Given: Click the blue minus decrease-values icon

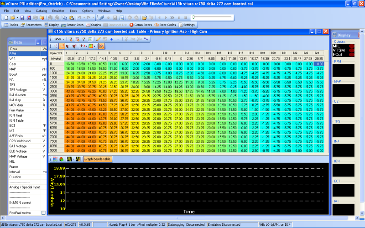Looking at the screenshot, I should pos(118,39).
